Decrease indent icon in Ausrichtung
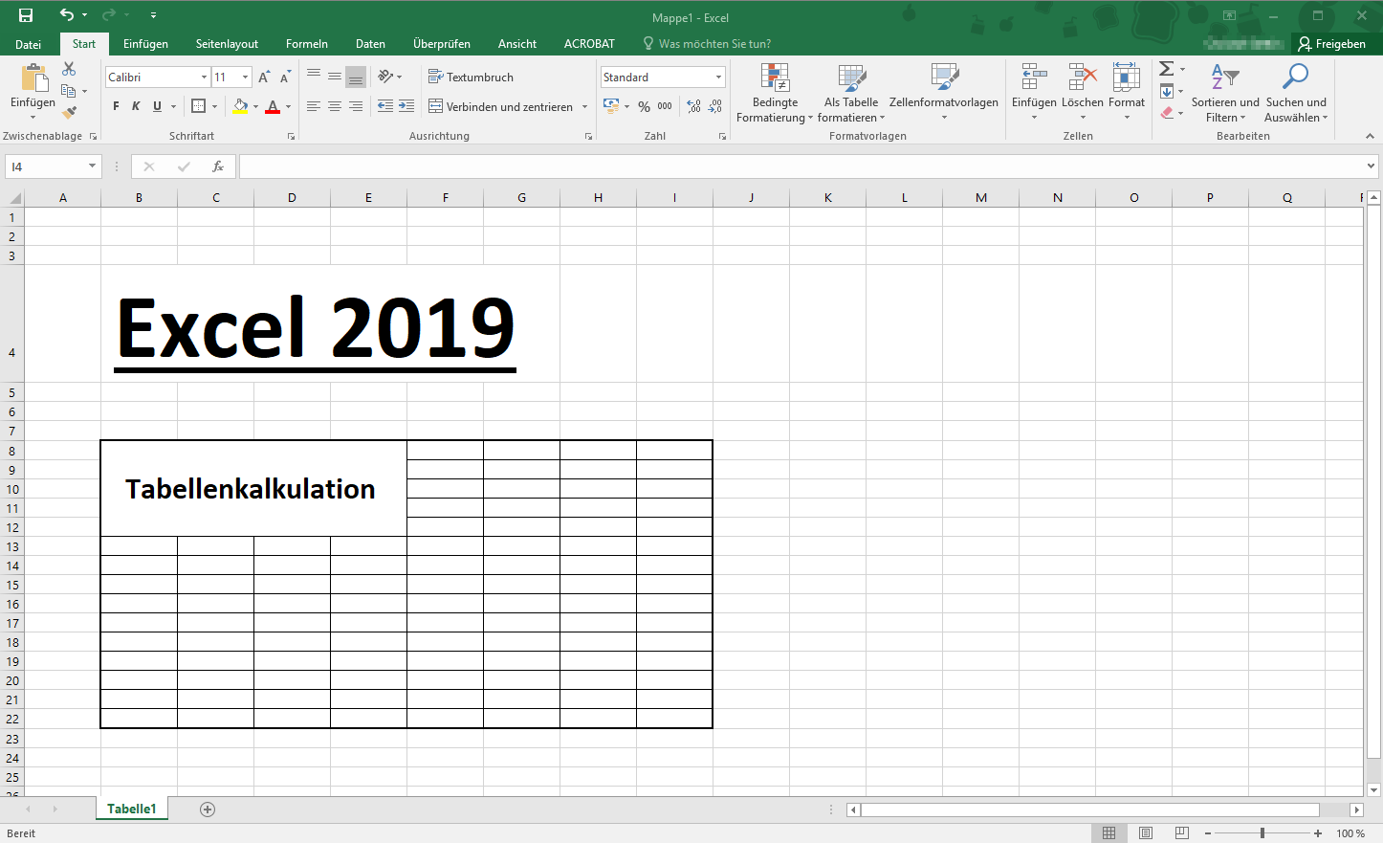The height and width of the screenshot is (843, 1383). coord(385,106)
